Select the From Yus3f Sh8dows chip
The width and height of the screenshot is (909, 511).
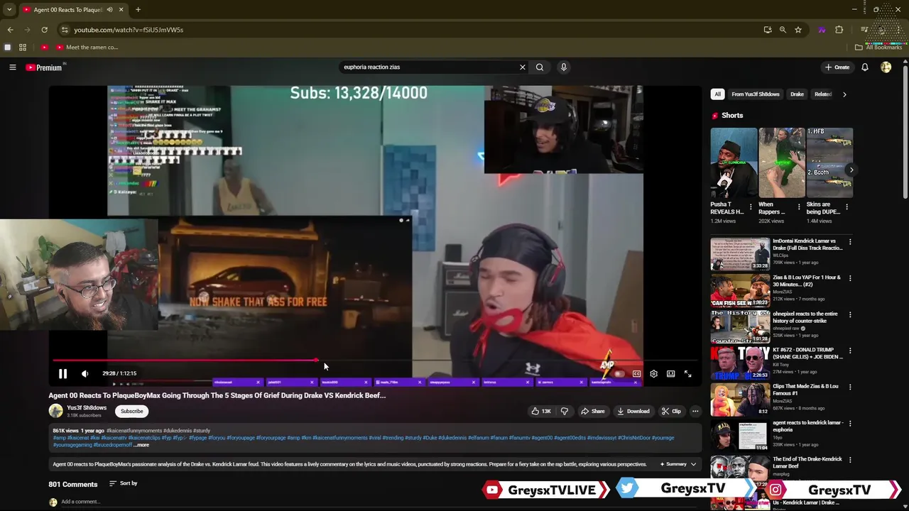[756, 94]
